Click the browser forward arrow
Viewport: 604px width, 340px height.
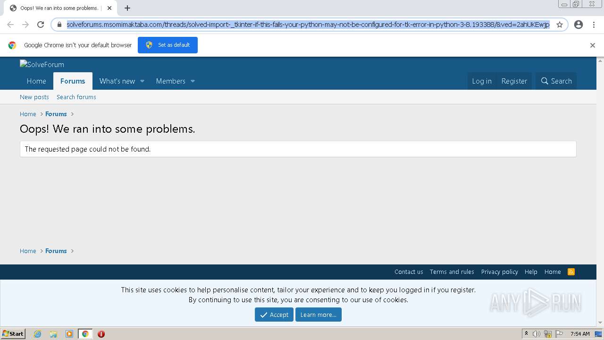click(25, 25)
